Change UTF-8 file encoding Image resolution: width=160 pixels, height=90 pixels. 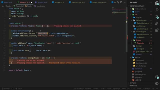(x=103, y=88)
